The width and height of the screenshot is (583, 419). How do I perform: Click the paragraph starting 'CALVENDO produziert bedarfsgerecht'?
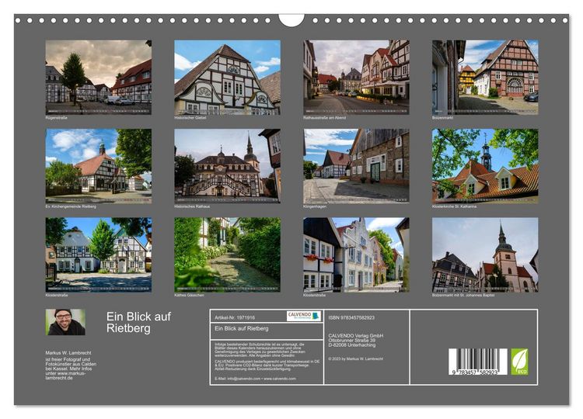267,365
